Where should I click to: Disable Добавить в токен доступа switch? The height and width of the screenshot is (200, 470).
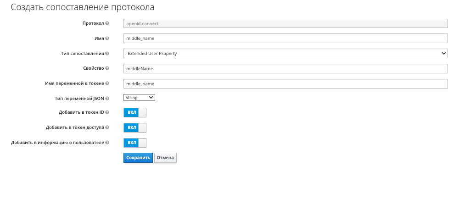134,128
